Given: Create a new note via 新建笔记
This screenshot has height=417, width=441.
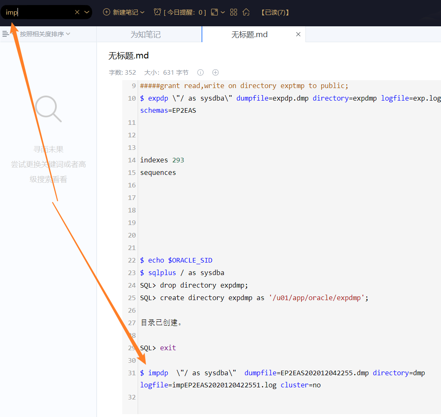Looking at the screenshot, I should 126,13.
